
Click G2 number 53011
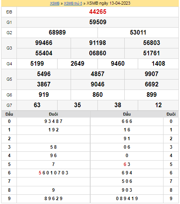coord(138,32)
